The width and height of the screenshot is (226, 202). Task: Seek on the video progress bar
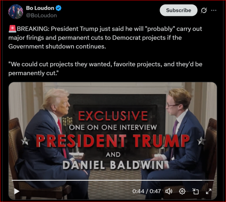113,180
